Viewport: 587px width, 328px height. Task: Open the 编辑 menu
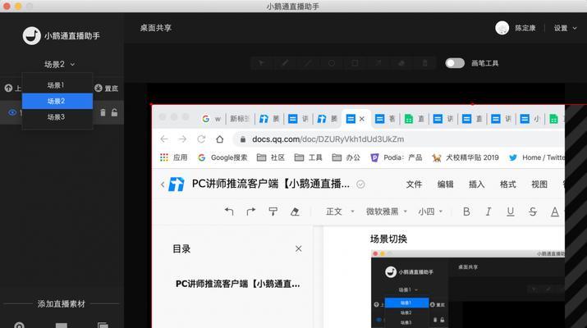click(446, 184)
